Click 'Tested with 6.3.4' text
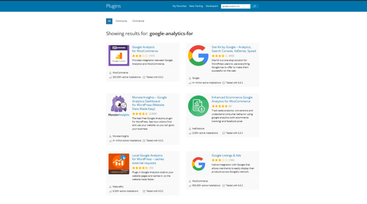The height and width of the screenshot is (204, 367). click(x=234, y=133)
